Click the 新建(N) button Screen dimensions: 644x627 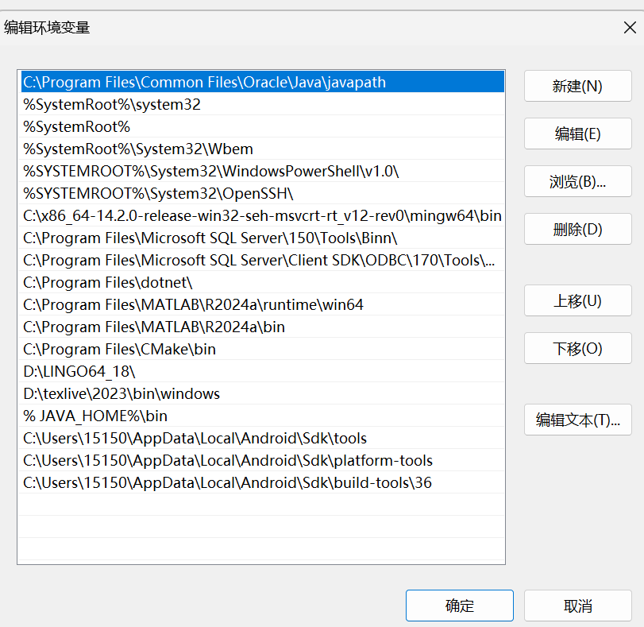577,86
